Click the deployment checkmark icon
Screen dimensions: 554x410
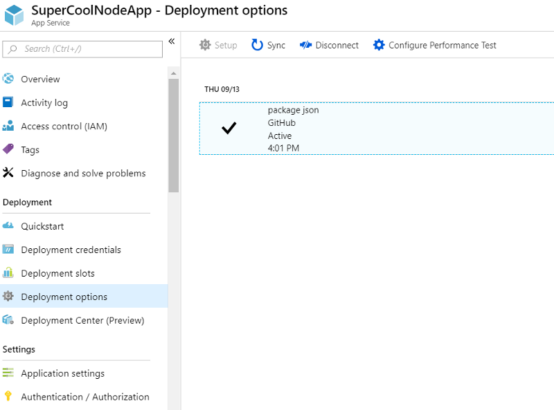point(229,128)
